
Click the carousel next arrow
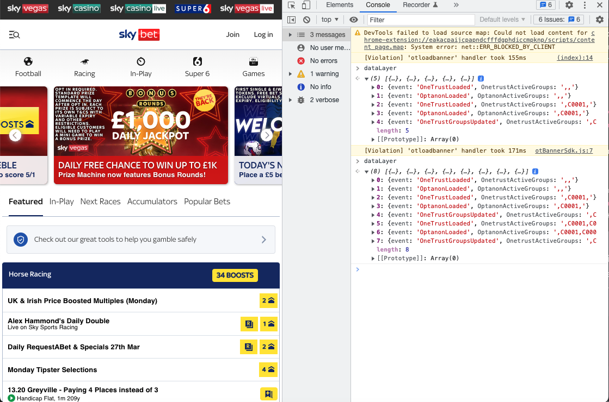pos(267,135)
